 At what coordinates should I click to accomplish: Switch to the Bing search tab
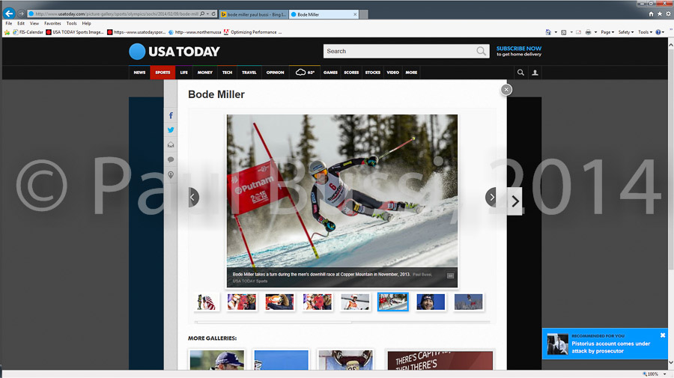click(x=254, y=14)
